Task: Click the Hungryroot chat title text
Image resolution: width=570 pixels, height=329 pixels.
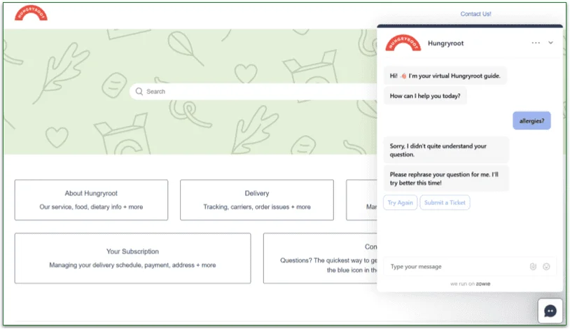Action: point(445,43)
